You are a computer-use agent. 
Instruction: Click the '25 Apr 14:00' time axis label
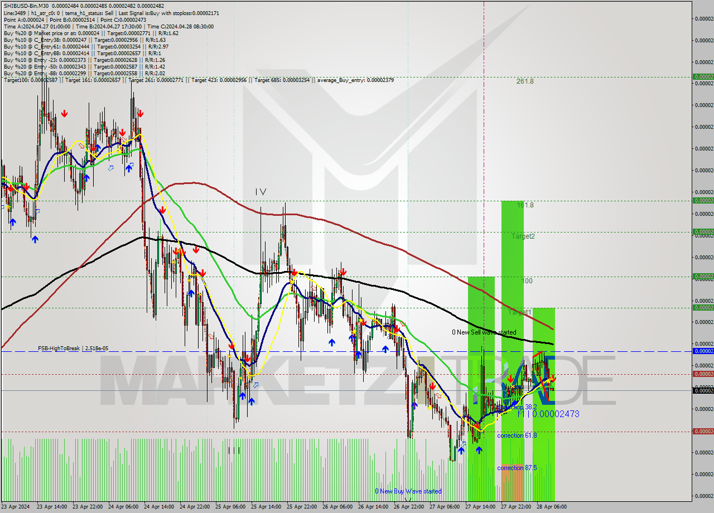(267, 507)
